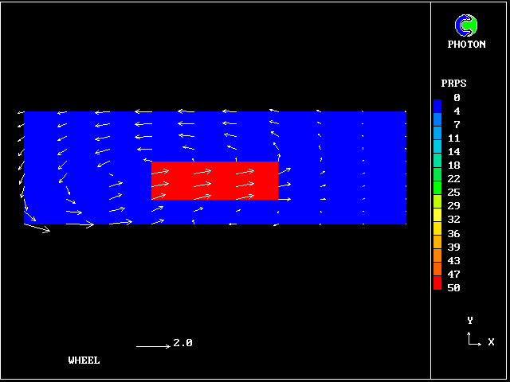Select the dark blue legend swatch labeled 0
510x382 pixels.
(437, 104)
